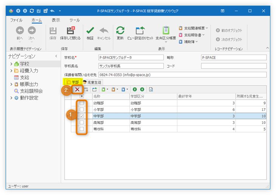Click 前のオブジェクト record navigation button
This screenshot has height=195, width=276.
(x=229, y=30)
